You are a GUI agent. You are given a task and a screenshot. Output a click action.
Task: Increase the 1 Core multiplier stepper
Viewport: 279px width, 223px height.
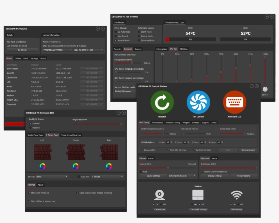[171, 141]
